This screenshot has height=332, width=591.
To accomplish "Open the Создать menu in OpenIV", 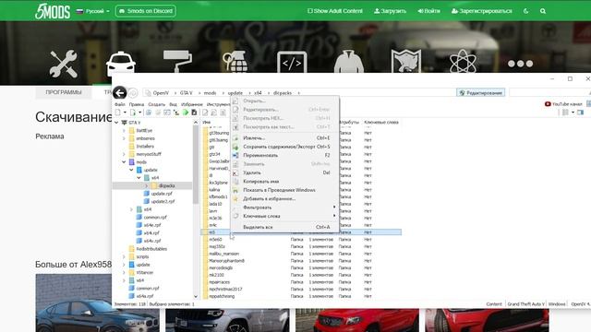I will click(x=156, y=104).
